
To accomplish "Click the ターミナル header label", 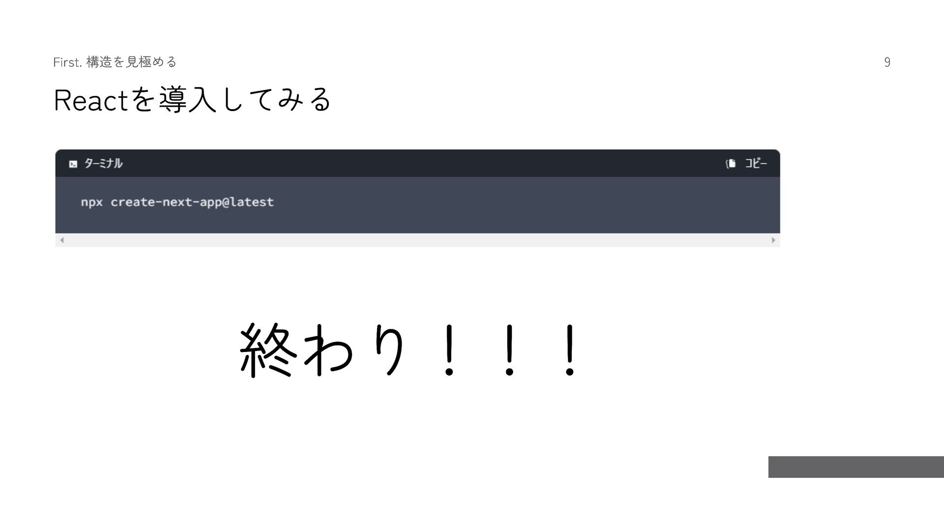I will (x=103, y=163).
